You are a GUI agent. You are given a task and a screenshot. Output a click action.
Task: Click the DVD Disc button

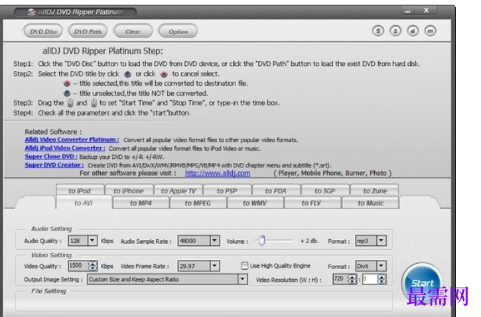coord(43,31)
